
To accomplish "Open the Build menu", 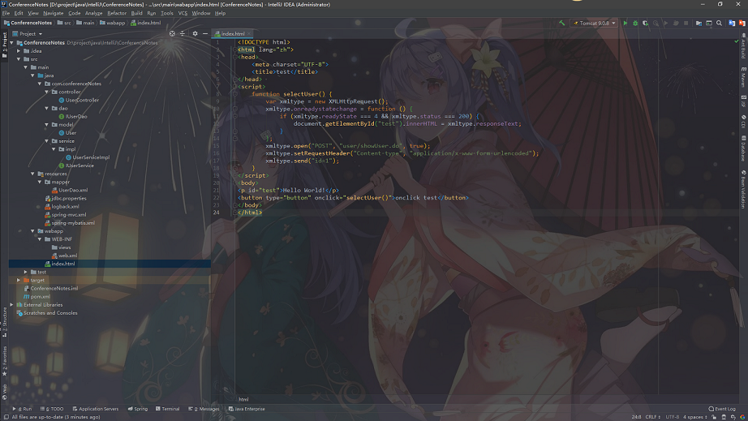I will click(137, 13).
